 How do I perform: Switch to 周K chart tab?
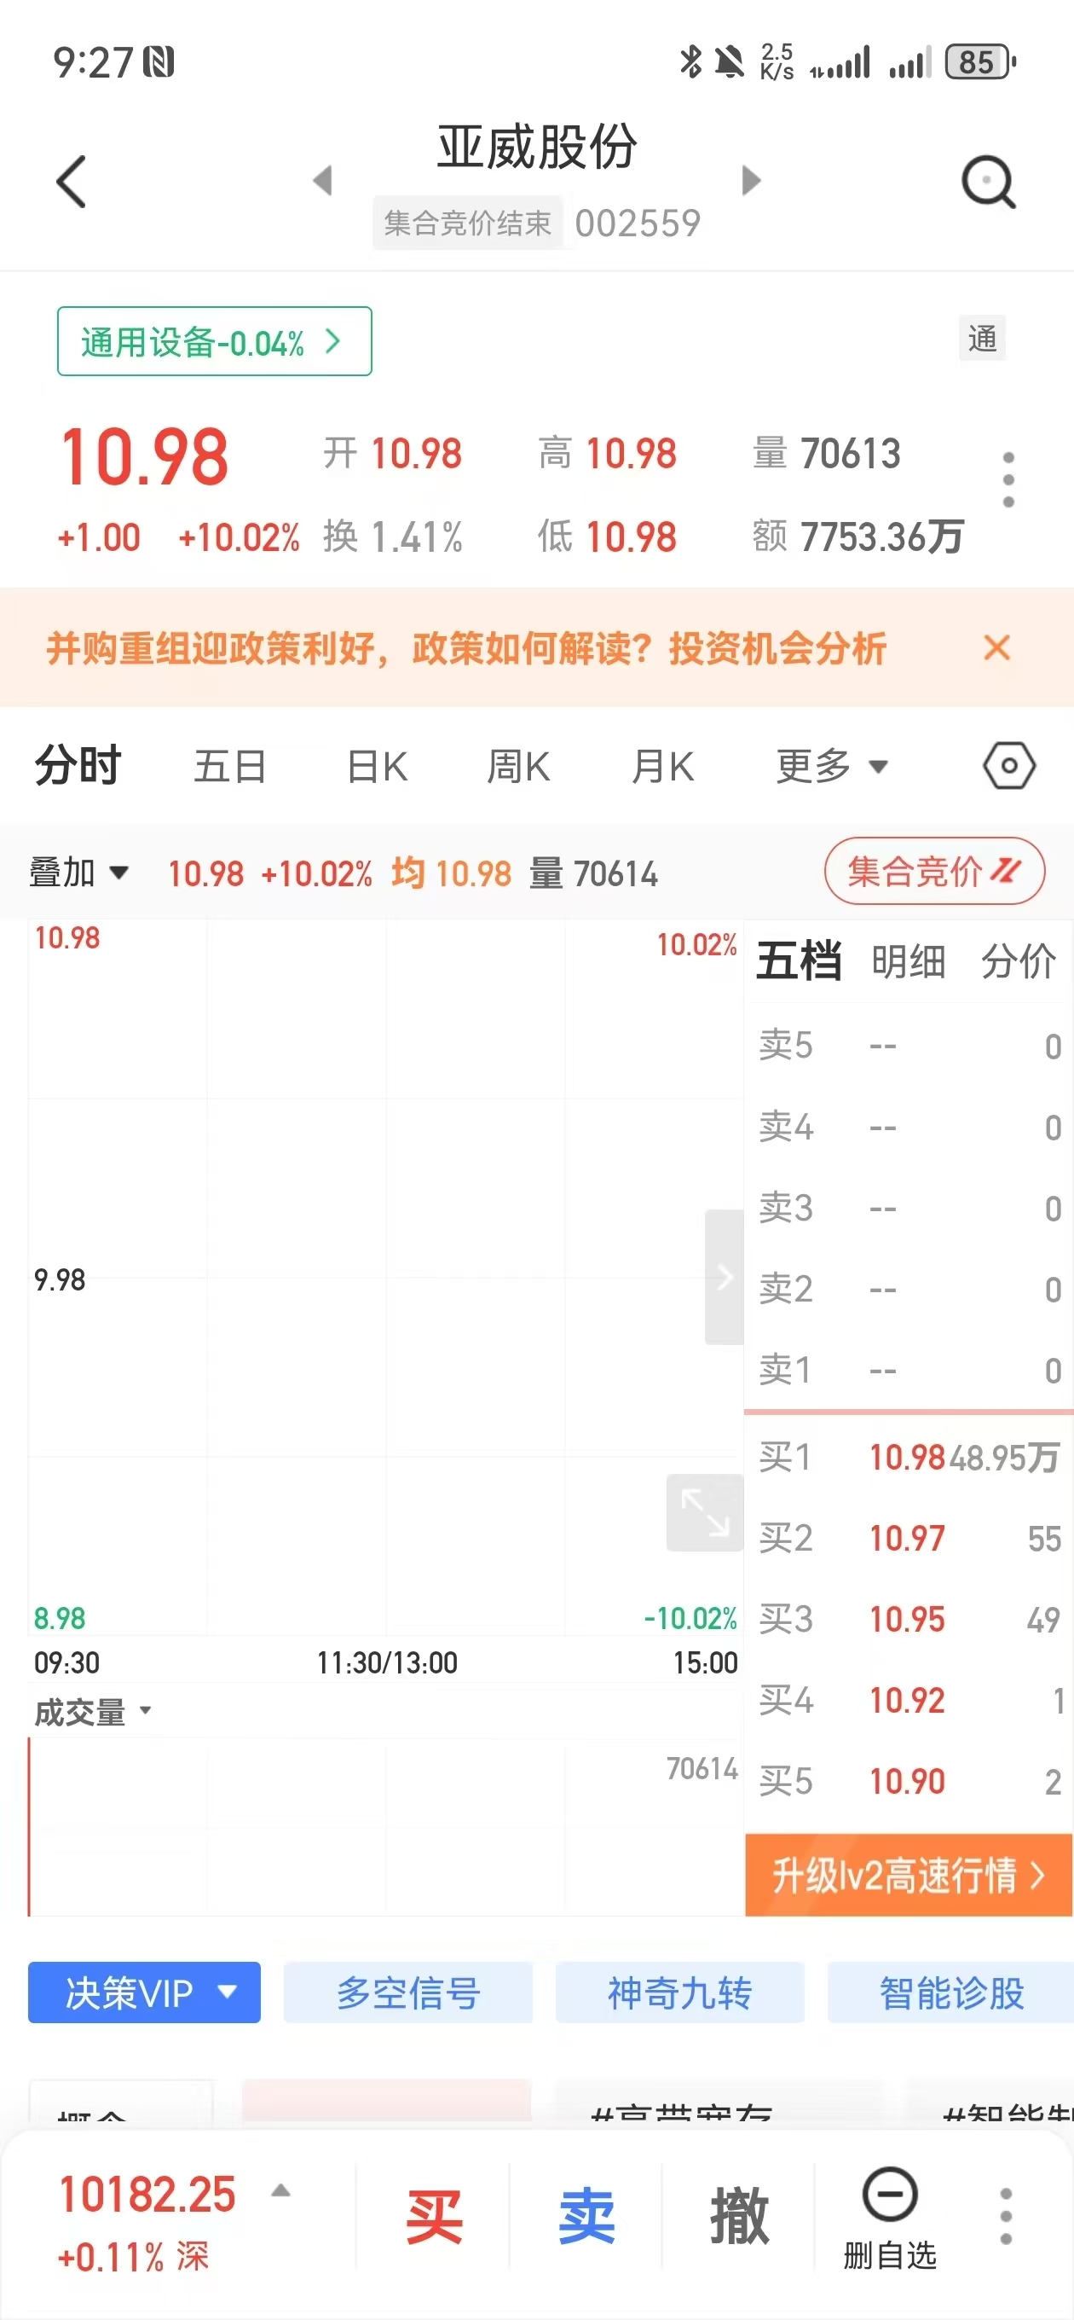click(517, 767)
